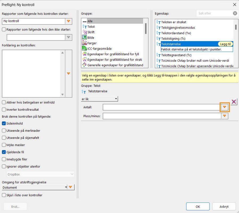This screenshot has width=239, height=213.
Task: Click the icon beside selected Tekststørrelse property
Action: coord(159,44)
